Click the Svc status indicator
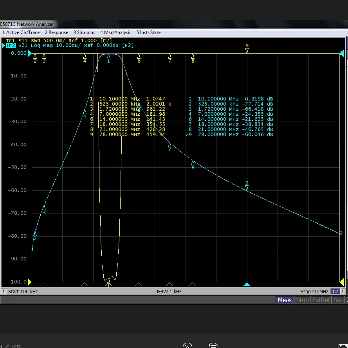 [x=338, y=300]
